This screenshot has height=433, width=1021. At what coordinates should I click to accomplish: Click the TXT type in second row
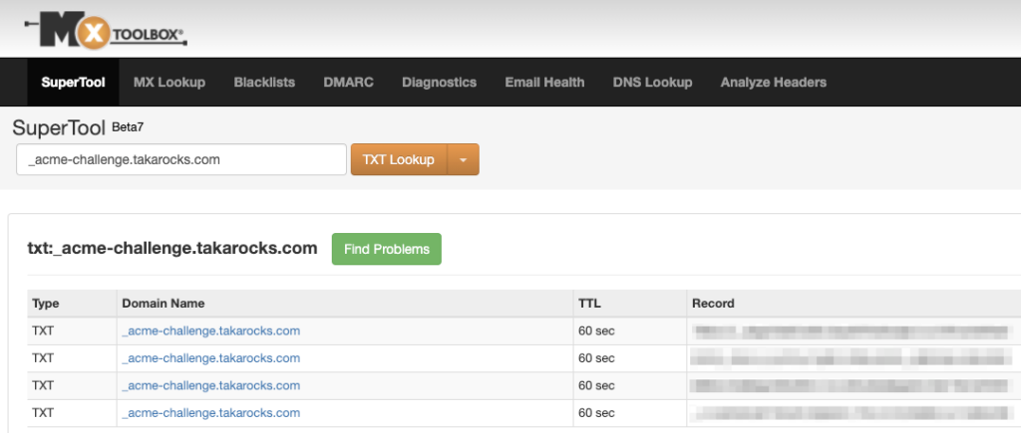(43, 358)
